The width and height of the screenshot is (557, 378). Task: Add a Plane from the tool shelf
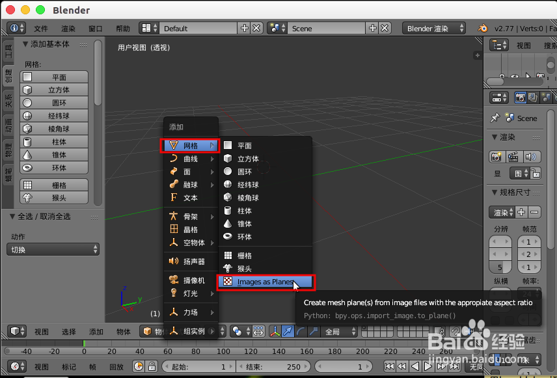point(54,77)
